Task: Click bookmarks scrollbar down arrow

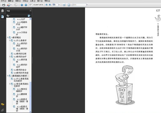Action: tap(30, 112)
